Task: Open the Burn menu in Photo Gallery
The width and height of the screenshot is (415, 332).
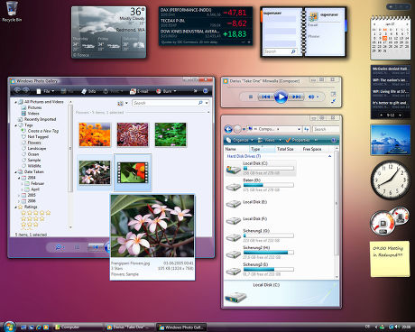Action: click(166, 91)
